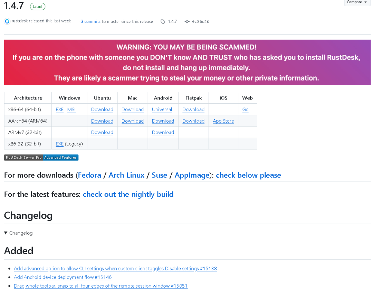
Task: Download Flatpak AArch64 build
Action: click(193, 121)
